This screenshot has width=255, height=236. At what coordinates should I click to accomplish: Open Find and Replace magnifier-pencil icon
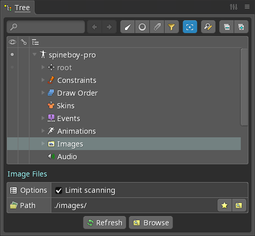pyautogui.click(x=208, y=27)
